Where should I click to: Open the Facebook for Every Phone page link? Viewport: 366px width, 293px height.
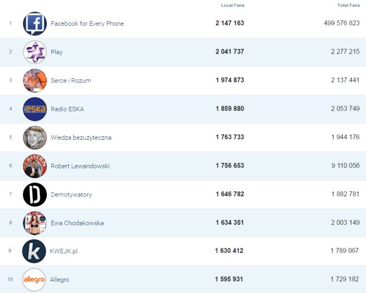click(87, 23)
